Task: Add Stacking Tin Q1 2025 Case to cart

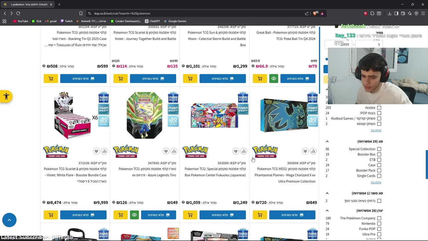Action: [51, 79]
